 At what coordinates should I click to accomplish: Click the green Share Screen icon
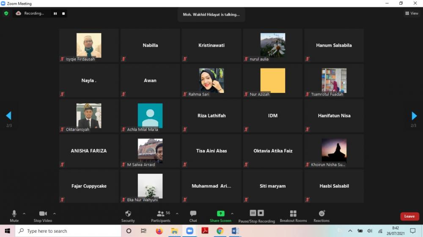coord(220,214)
